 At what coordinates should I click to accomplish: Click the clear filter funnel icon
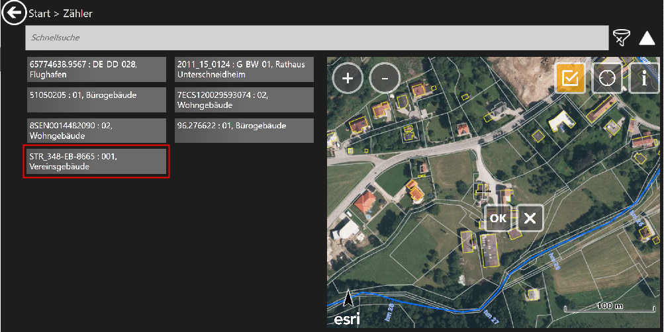tap(621, 38)
